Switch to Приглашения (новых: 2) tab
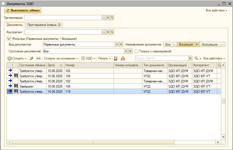This screenshot has height=150, width=233. point(44,25)
